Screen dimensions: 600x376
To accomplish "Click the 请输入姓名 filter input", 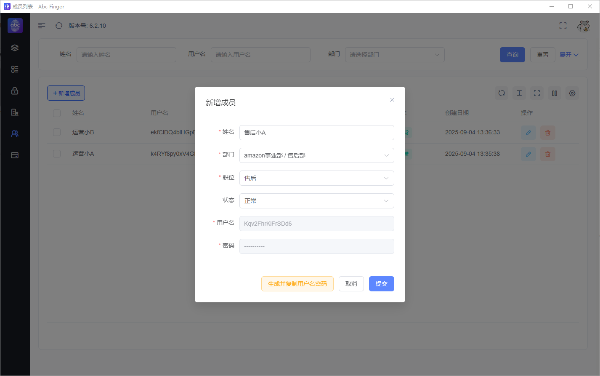I will coord(126,55).
